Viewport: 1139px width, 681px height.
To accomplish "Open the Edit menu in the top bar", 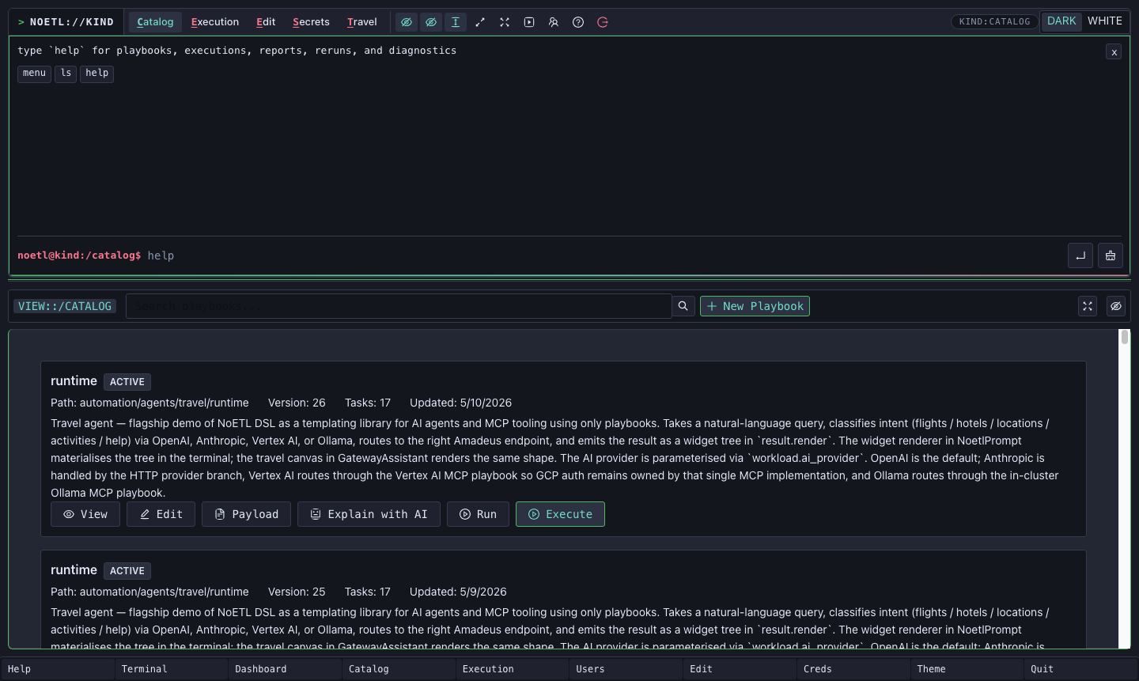I will coord(266,22).
